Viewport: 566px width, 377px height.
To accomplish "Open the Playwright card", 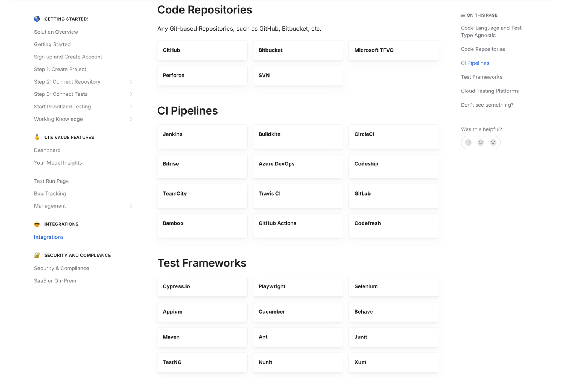I will pyautogui.click(x=298, y=287).
